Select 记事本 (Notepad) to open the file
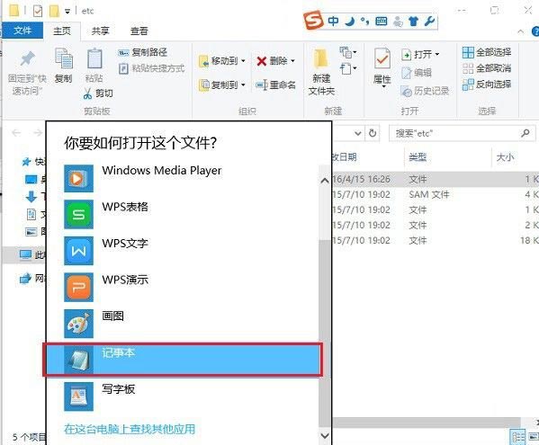Viewport: 539px width, 445px height. (x=183, y=360)
